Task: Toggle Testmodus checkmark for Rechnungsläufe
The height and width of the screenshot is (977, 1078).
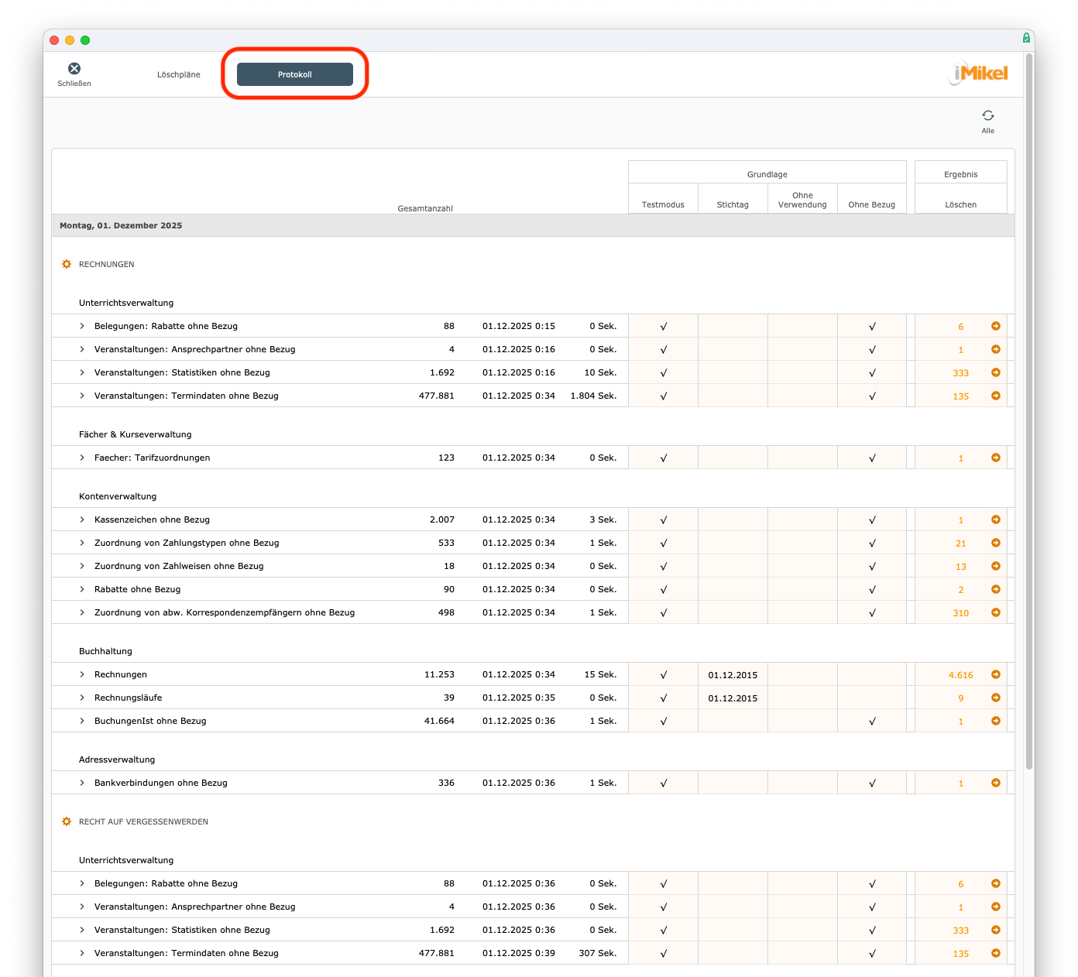Action: coord(664,698)
